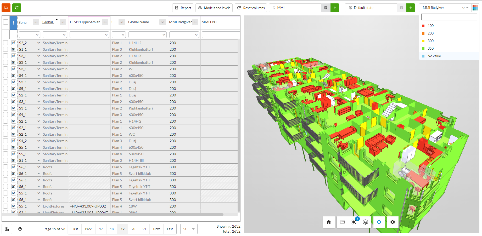Click the green refresh icon button
The image size is (482, 236).
17,8
